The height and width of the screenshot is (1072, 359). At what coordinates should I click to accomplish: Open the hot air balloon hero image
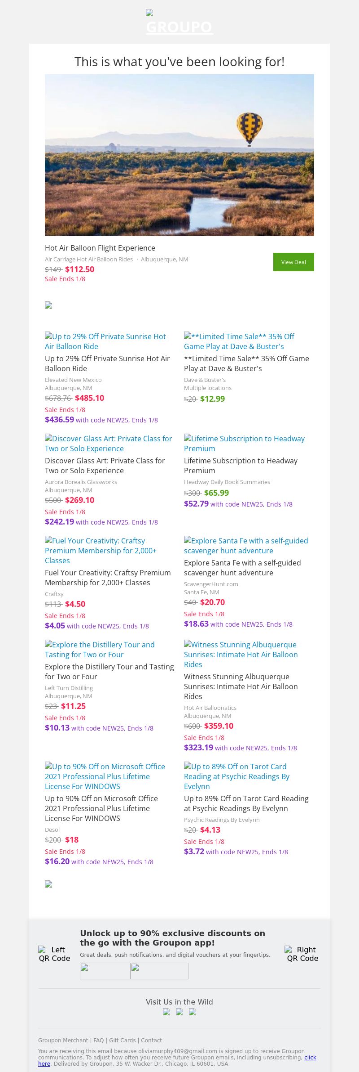tap(179, 155)
